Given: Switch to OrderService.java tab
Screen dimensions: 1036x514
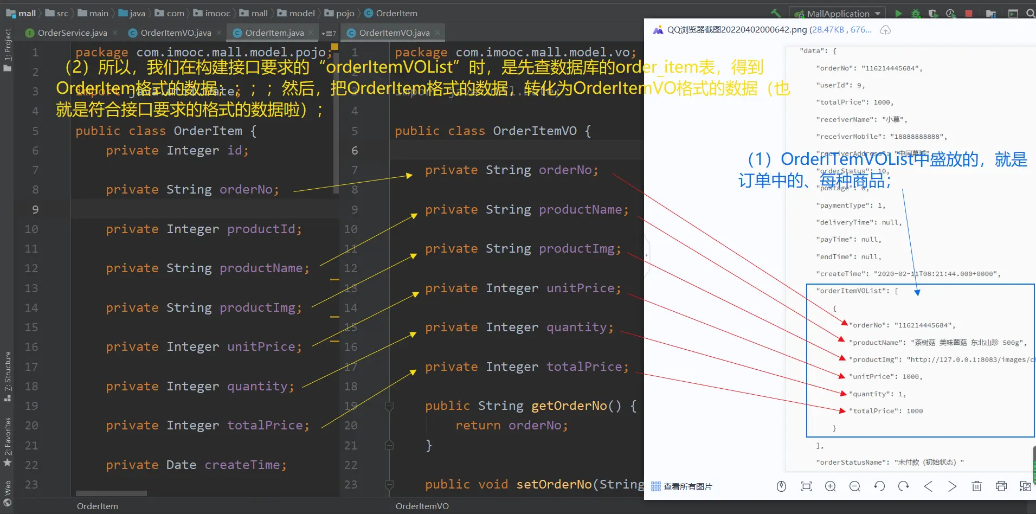Looking at the screenshot, I should [x=72, y=33].
